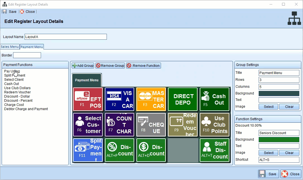Click Clear image in Group Settings
Image resolution: width=303 pixels, height=180 pixels.
pyautogui.click(x=289, y=107)
